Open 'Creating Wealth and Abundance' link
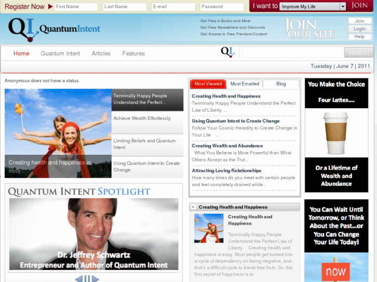377x282 pixels. (227, 146)
